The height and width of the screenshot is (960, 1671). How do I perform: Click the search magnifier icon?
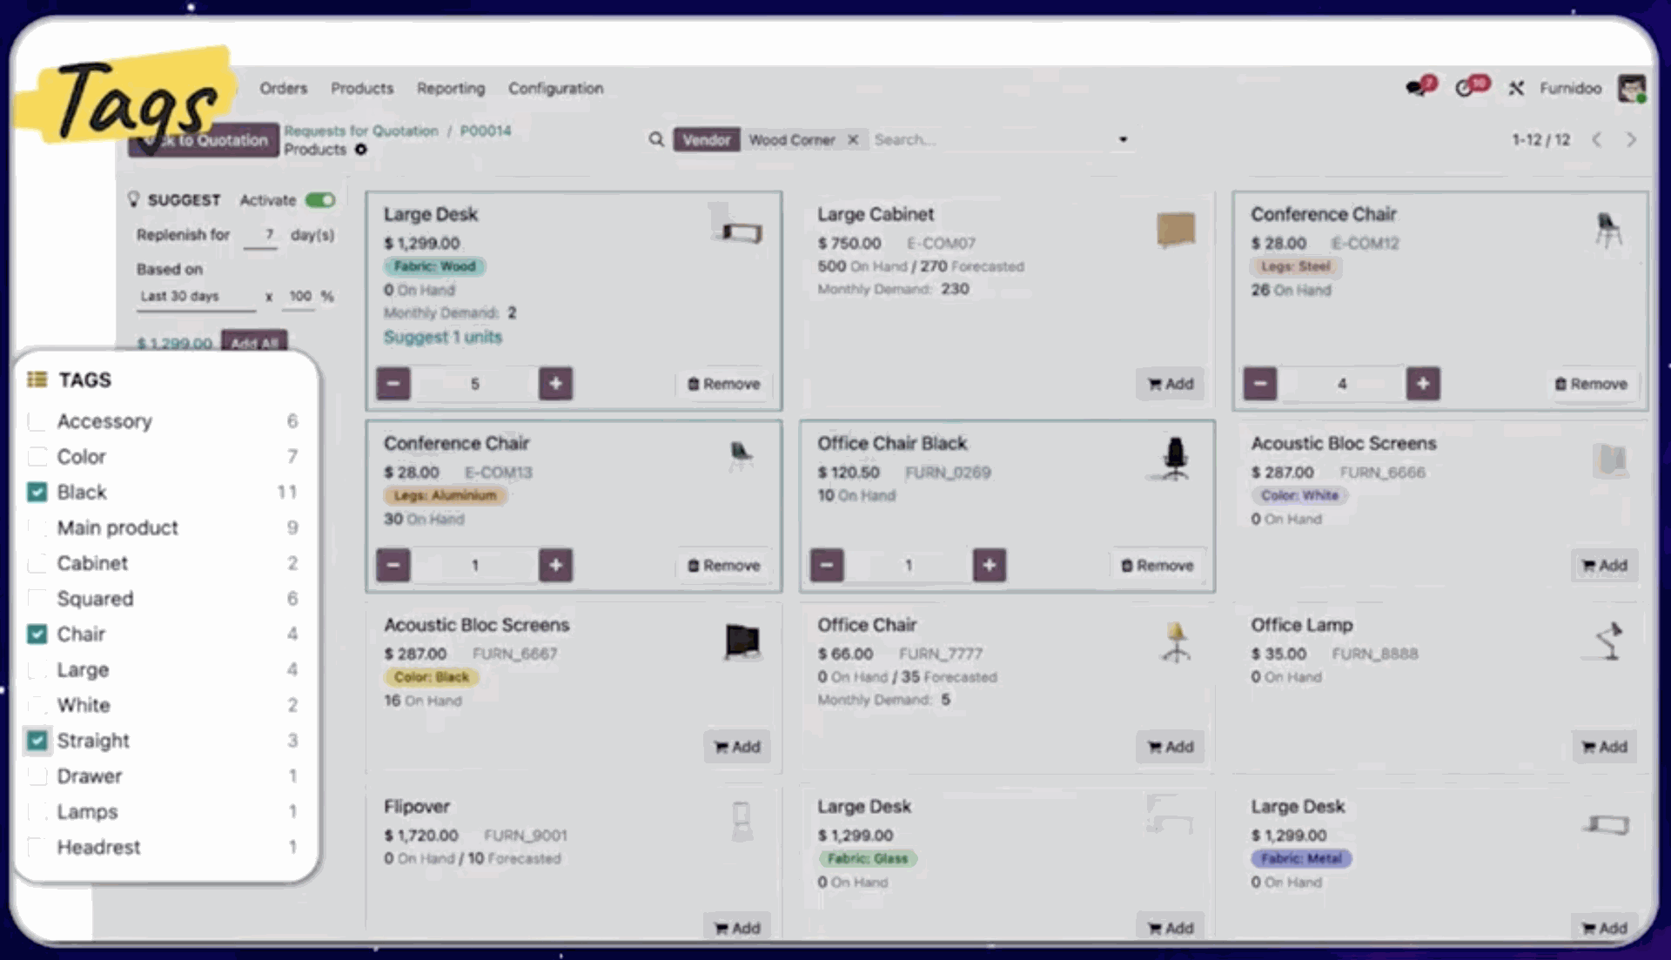click(x=656, y=139)
